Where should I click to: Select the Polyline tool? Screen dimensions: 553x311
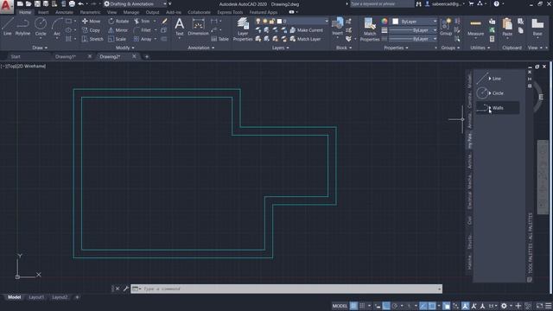pos(22,27)
